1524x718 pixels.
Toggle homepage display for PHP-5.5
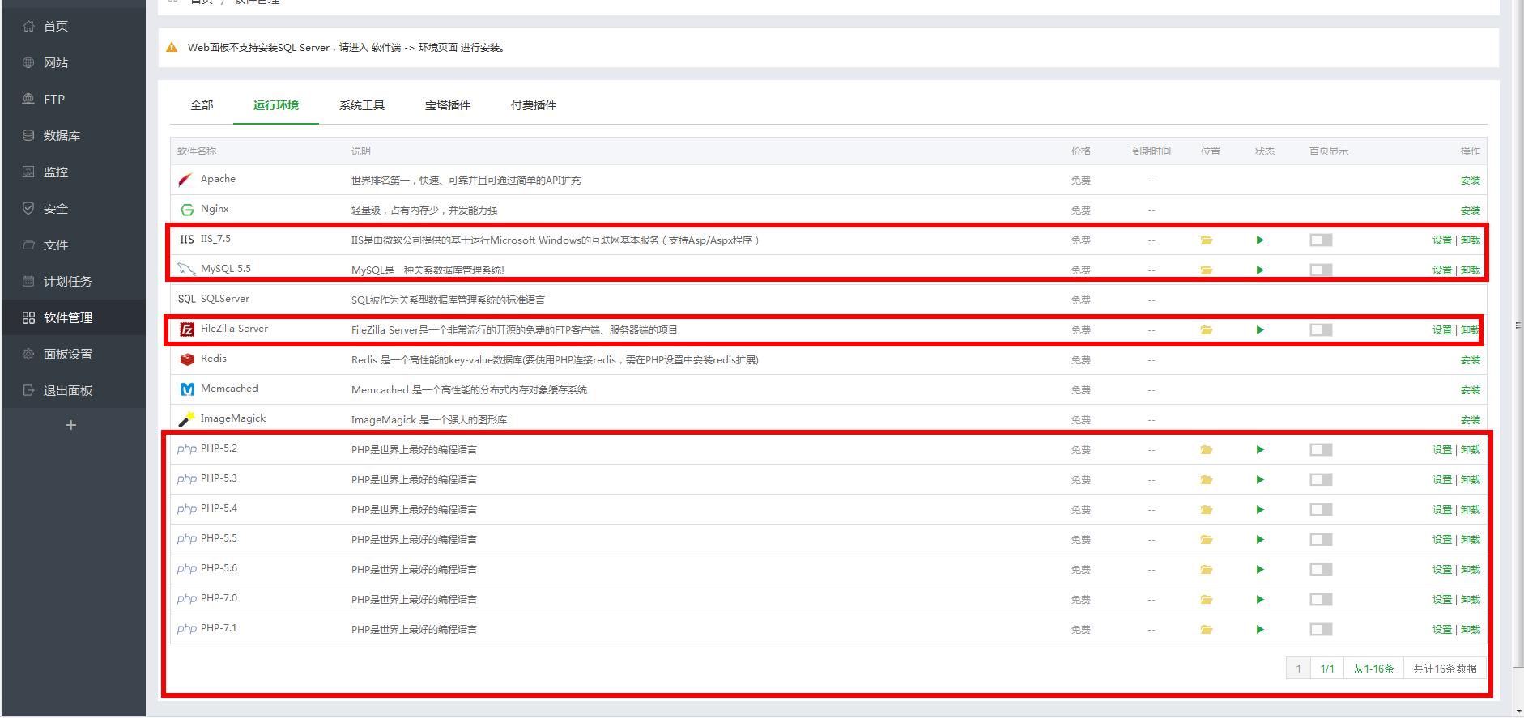tap(1321, 540)
